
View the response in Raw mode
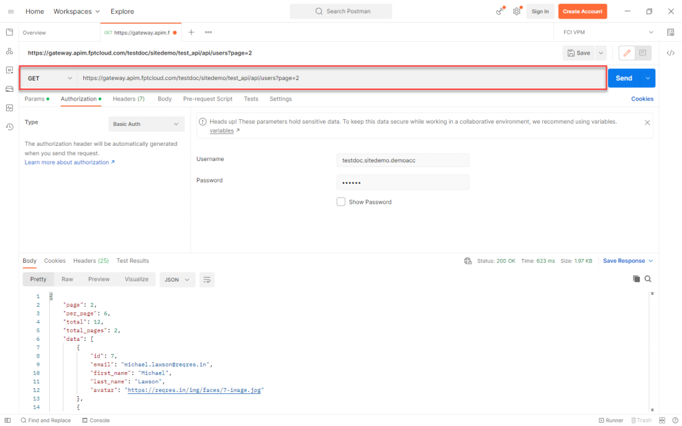[67, 279]
